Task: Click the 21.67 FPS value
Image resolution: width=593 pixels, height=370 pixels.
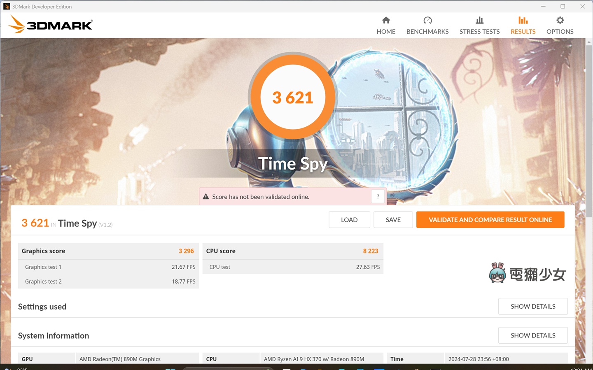Action: tap(184, 267)
